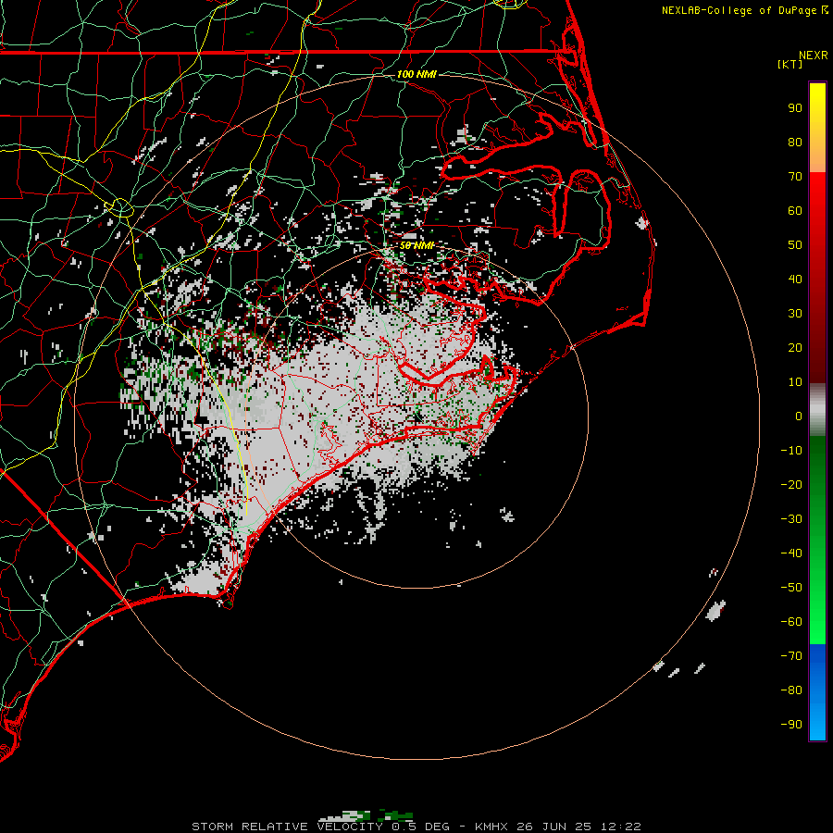833x833 pixels.
Task: Select the NEXR label above the color scale
Action: tap(814, 56)
